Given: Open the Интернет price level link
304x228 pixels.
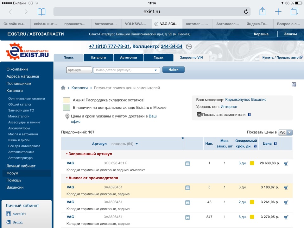Looking at the screenshot, I should click(229, 107).
